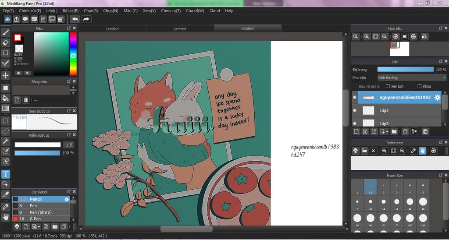The height and width of the screenshot is (240, 449).
Task: Add new palette color icon
Action: pos(17,100)
